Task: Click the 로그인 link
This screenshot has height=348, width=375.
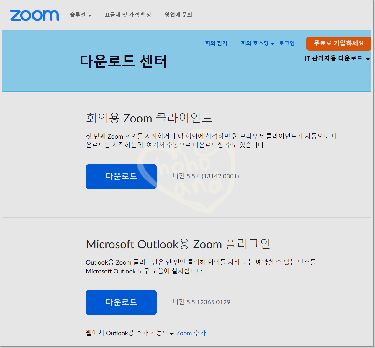Action: [287, 43]
